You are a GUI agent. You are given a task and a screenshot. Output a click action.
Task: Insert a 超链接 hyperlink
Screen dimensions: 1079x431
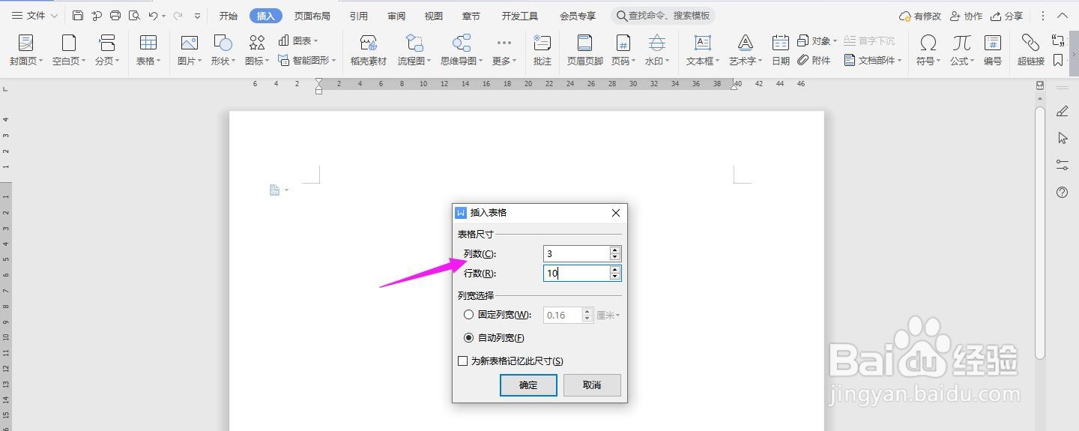click(1031, 50)
